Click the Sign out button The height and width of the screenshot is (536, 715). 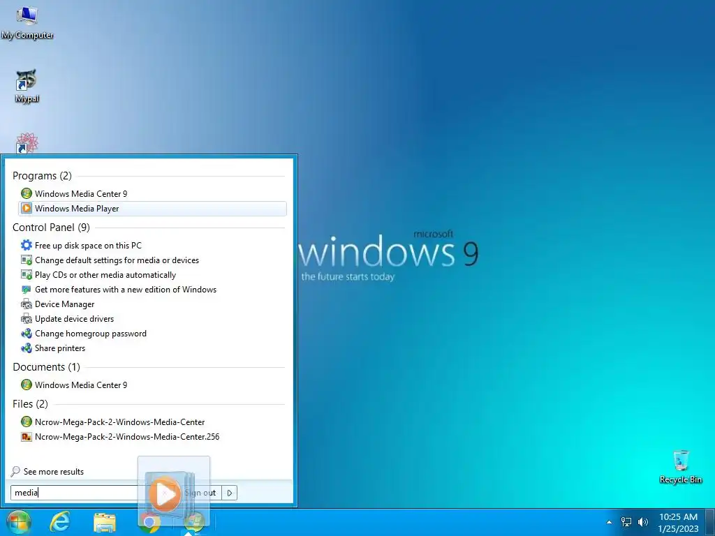pos(200,493)
